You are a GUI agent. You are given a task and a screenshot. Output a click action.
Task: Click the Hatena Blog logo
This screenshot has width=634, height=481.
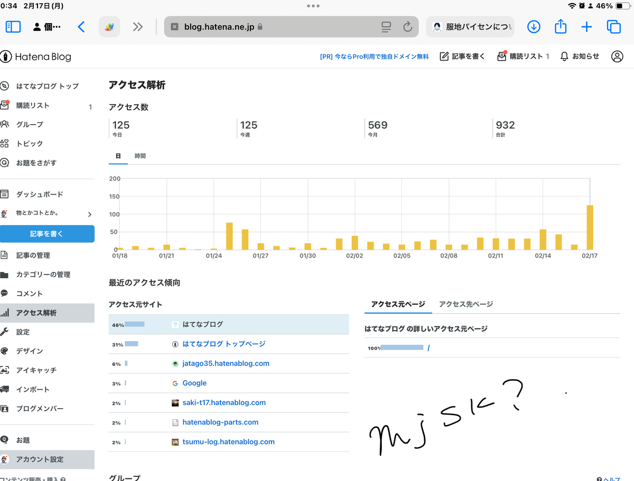(36, 56)
